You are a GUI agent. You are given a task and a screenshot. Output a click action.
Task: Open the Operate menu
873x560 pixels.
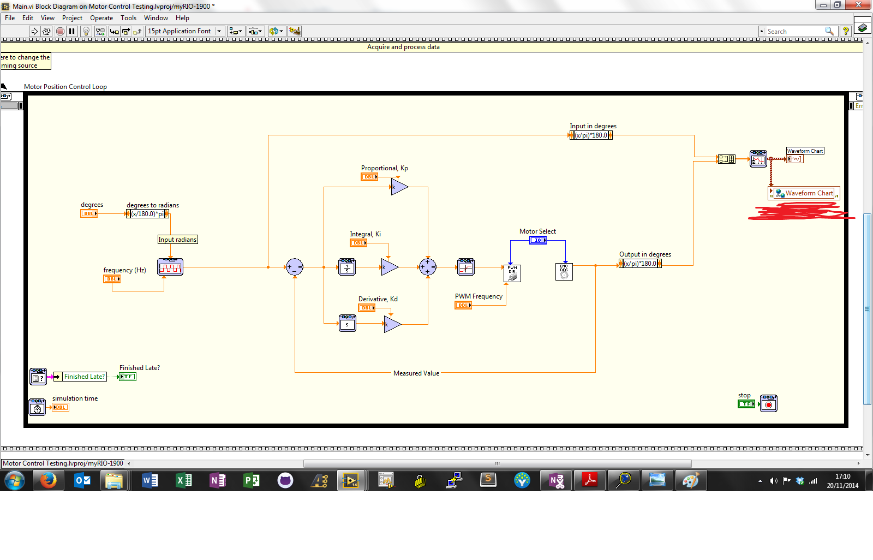click(101, 18)
